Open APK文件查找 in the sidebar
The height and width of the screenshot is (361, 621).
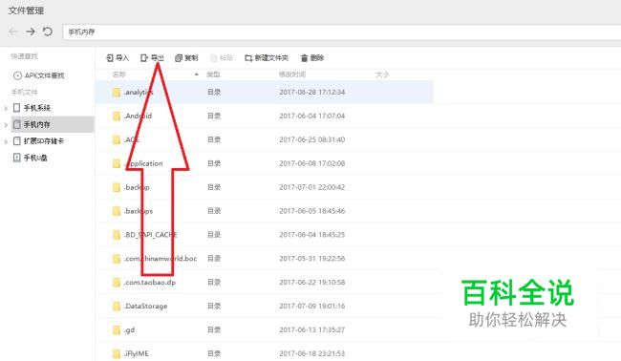tap(39, 75)
